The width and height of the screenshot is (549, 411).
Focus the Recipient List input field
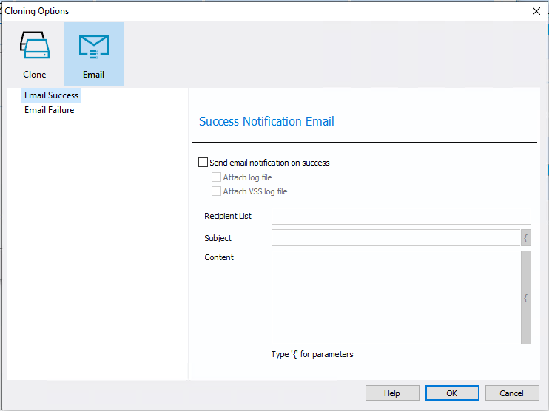(x=401, y=216)
